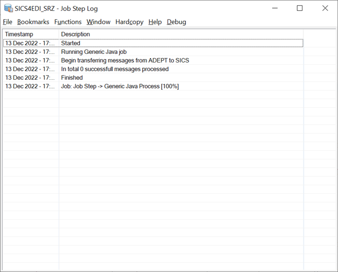Select the Running Generic Java job row
338x272 pixels.
click(x=93, y=52)
